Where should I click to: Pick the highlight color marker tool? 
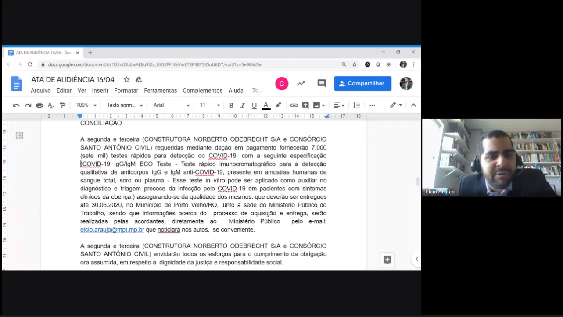tap(278, 105)
